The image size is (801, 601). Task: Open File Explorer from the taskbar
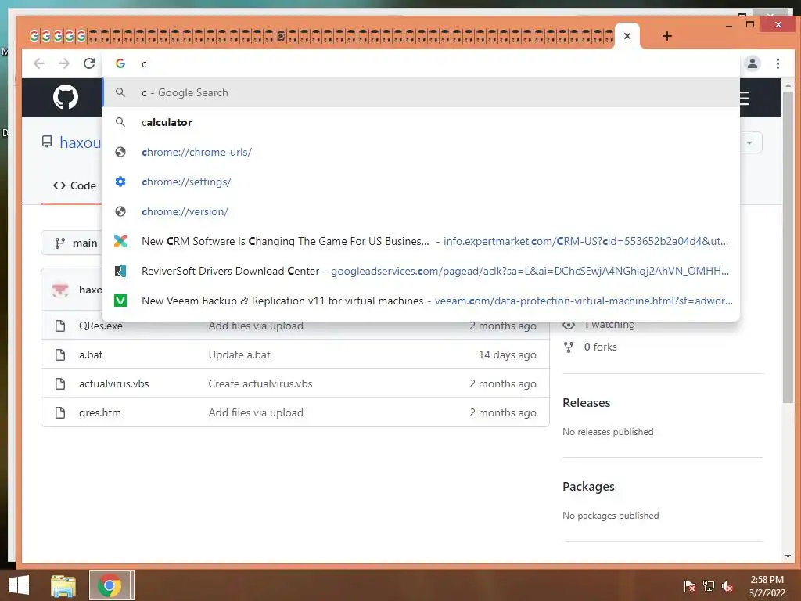[x=63, y=585]
